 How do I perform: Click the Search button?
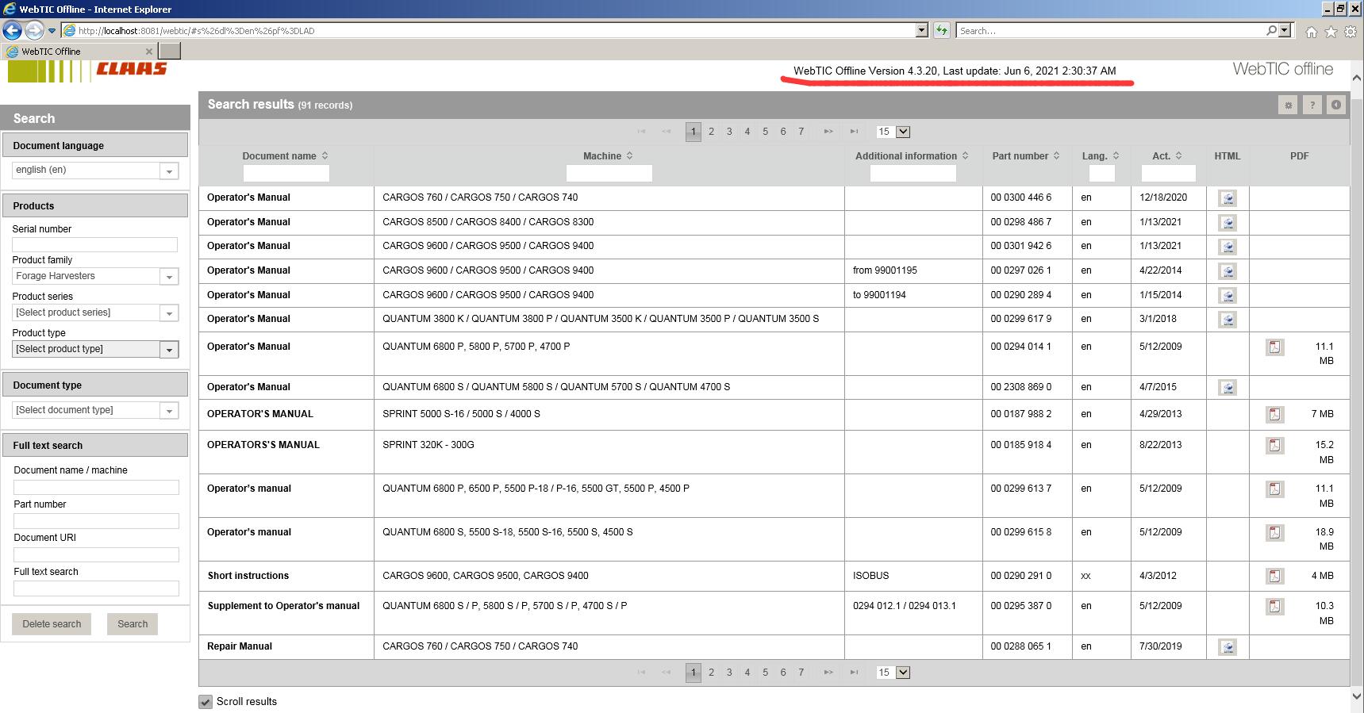133,624
